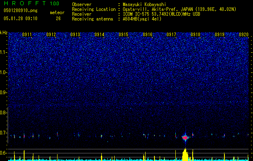The width and height of the screenshot is (253, 161).
Task: Click the 0.9 kHz axis label
Action: click(4, 93)
